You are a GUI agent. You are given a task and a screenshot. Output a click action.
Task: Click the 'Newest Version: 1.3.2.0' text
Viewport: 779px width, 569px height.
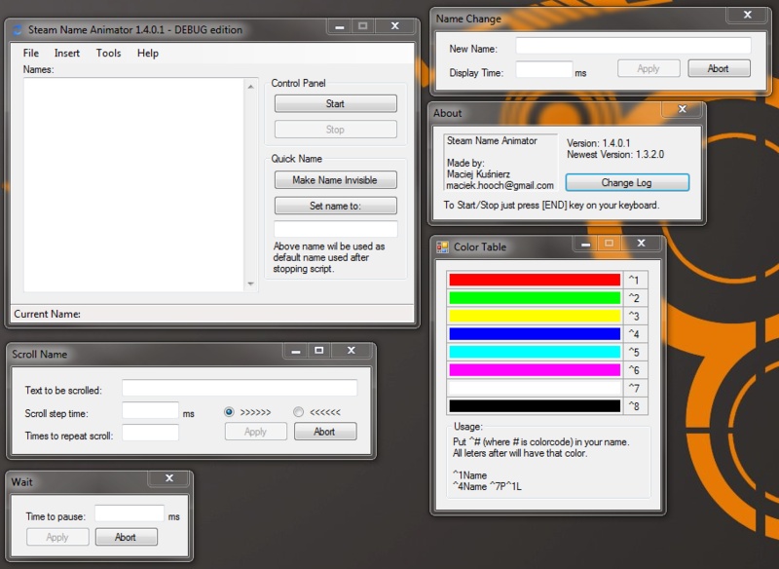point(615,155)
